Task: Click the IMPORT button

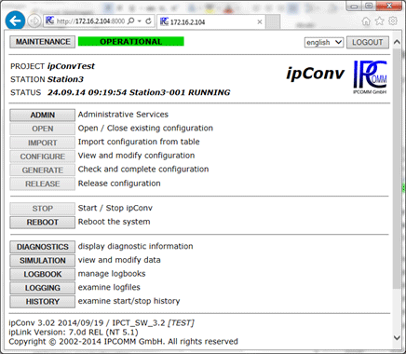Action: (x=43, y=143)
